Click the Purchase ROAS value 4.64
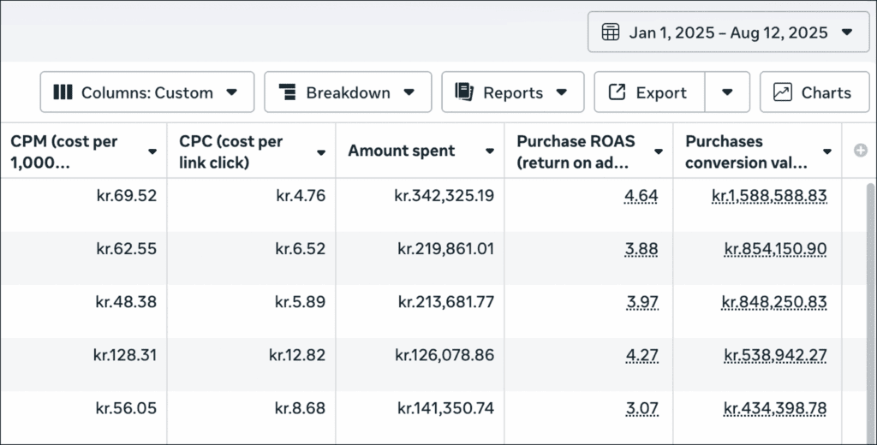This screenshot has height=445, width=877. pyautogui.click(x=641, y=196)
